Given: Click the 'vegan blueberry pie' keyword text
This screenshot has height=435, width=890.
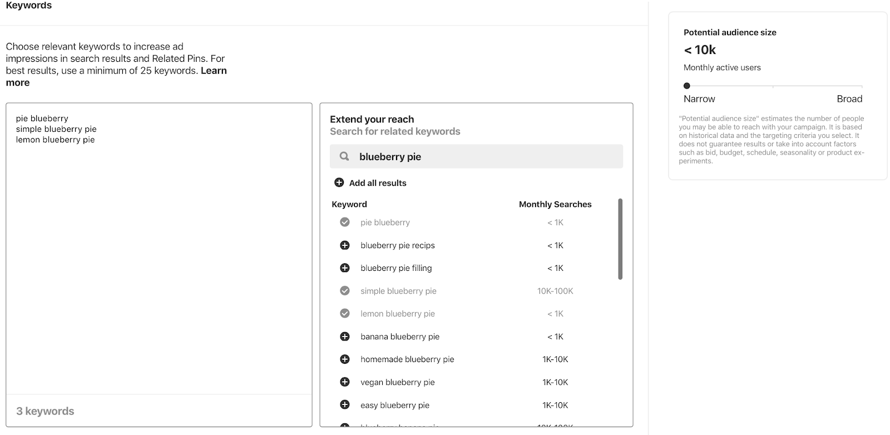Looking at the screenshot, I should (x=398, y=382).
